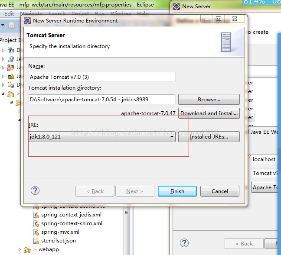Expand the Deployed Resources tree node
The image size is (281, 255).
click(3, 85)
